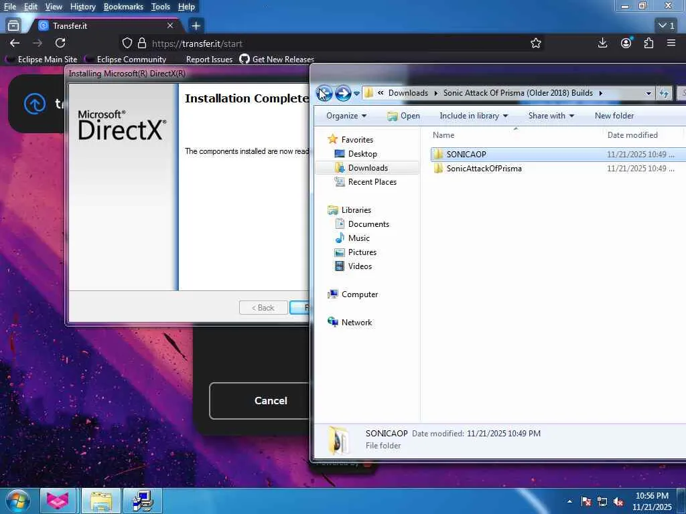This screenshot has width=686, height=514.
Task: Click the Transfer.it upload logo icon
Action: (35, 104)
